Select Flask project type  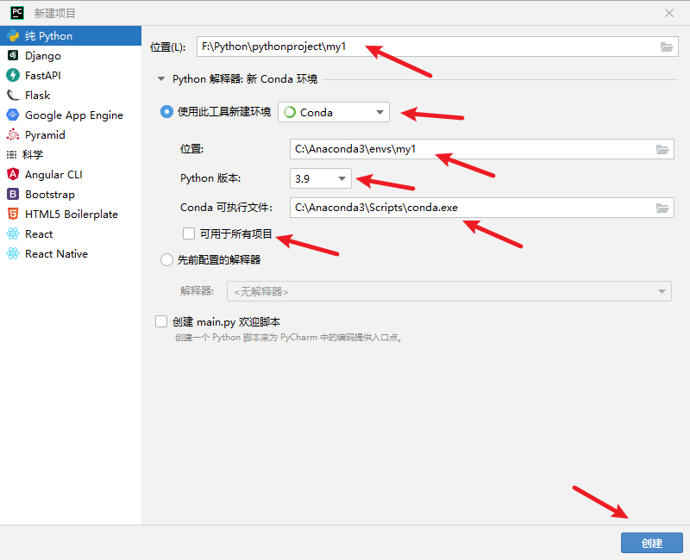coord(71,95)
